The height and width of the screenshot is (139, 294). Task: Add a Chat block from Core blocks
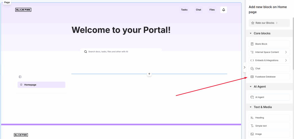tap(269, 69)
